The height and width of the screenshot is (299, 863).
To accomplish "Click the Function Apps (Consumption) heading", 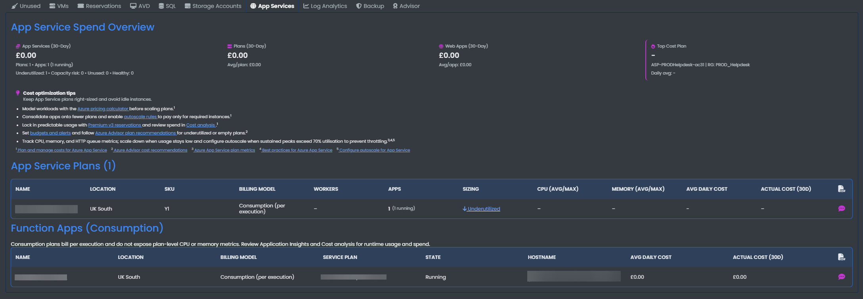I will [x=87, y=228].
